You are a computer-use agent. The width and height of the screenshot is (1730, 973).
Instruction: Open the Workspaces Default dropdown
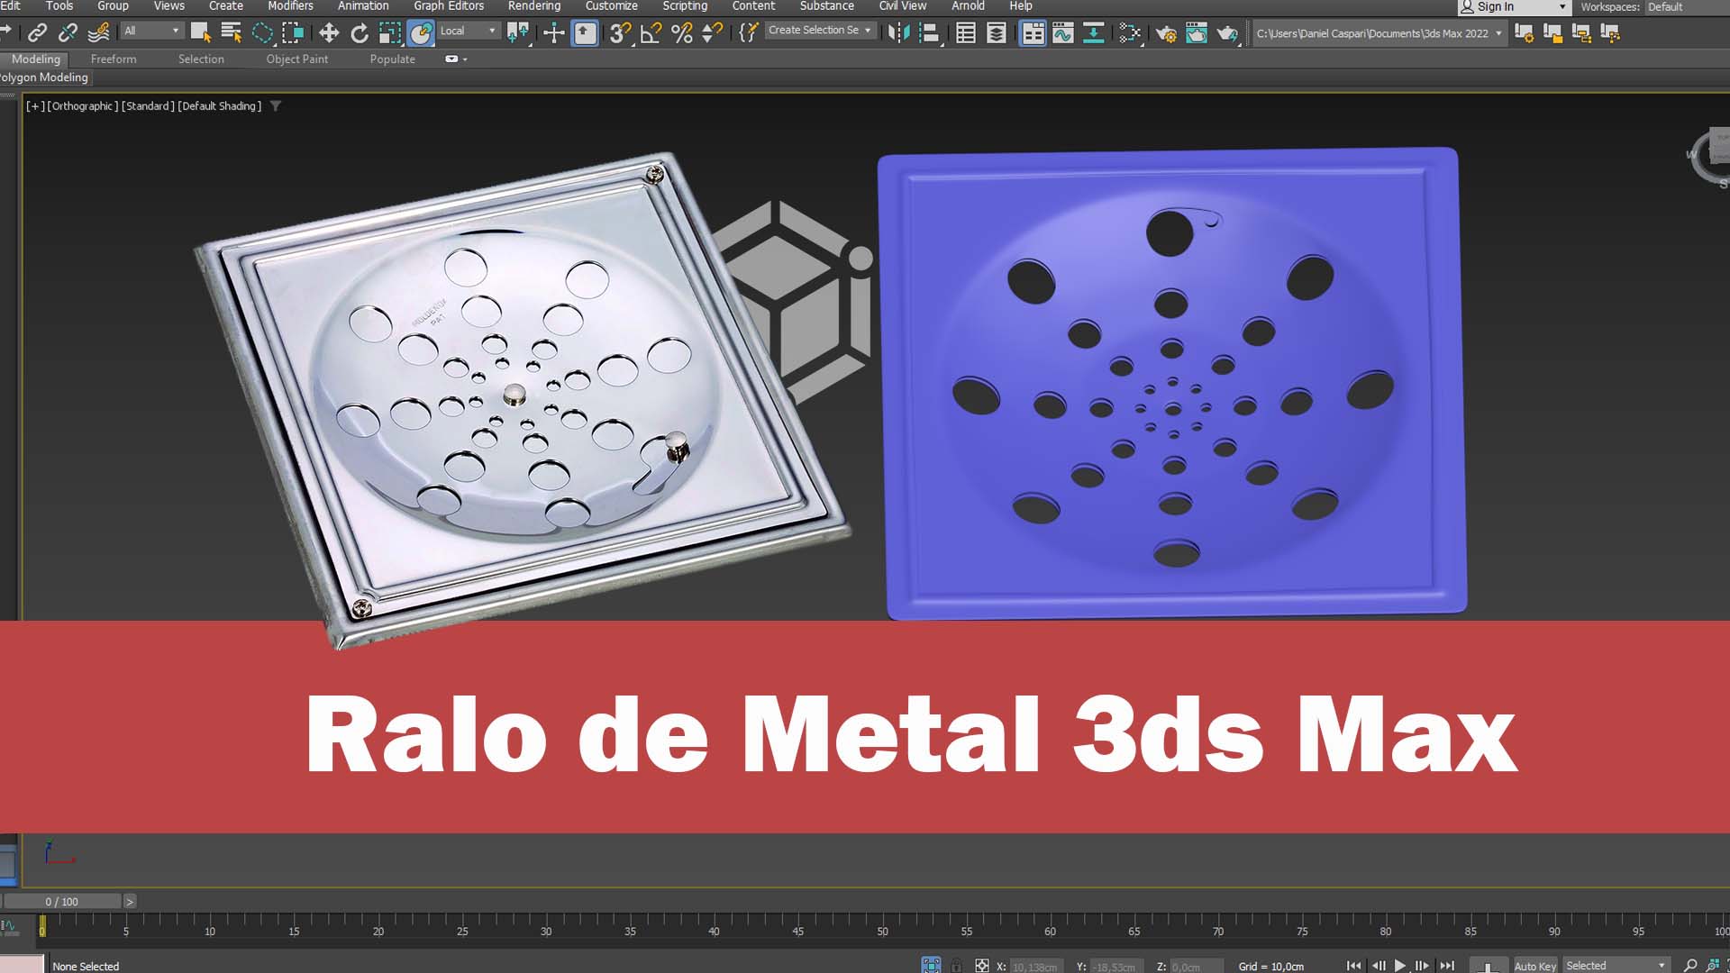(x=1687, y=7)
